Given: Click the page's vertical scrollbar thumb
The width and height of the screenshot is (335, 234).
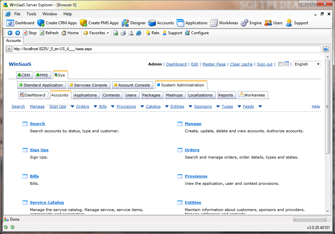Looking at the screenshot, I should coord(328,107).
